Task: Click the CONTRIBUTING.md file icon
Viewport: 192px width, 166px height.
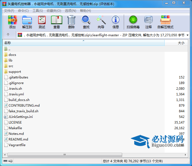Action: coord(6,106)
